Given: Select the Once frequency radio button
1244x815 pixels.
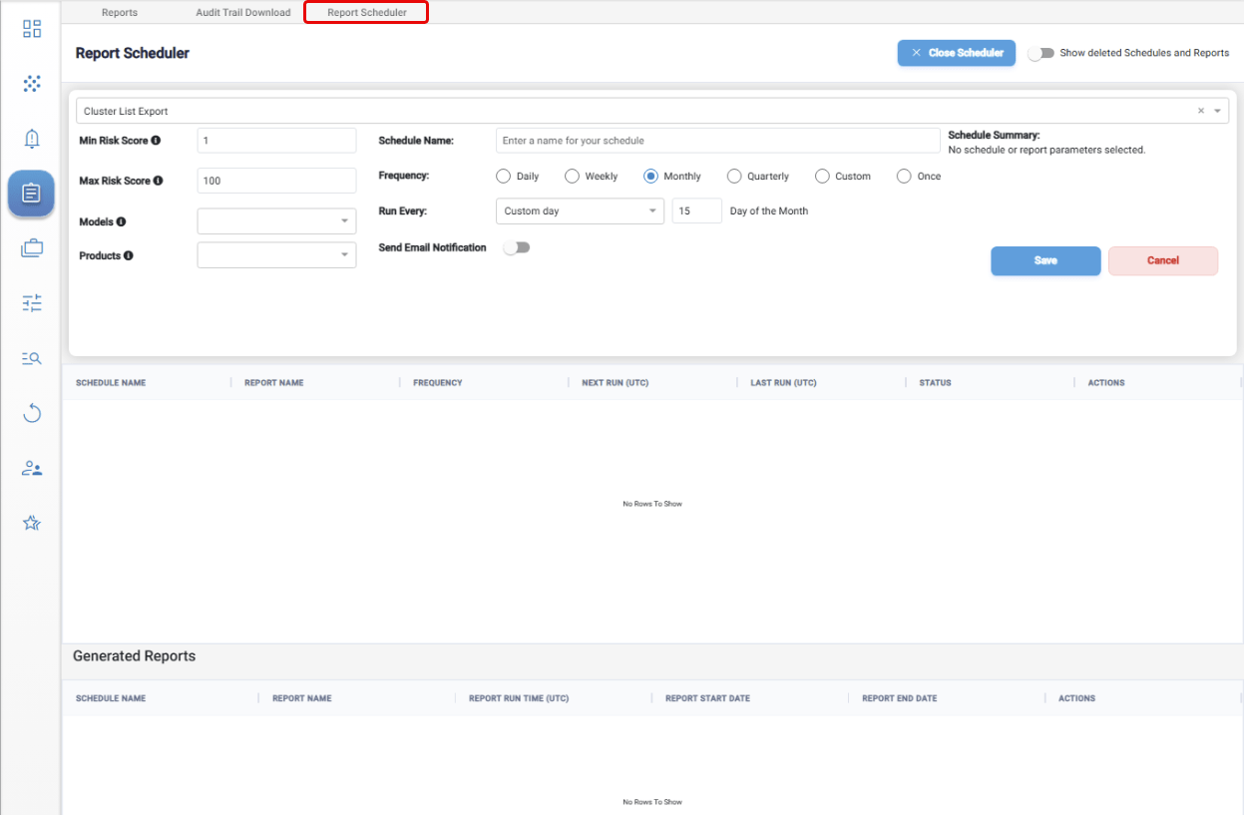Looking at the screenshot, I should [x=904, y=176].
